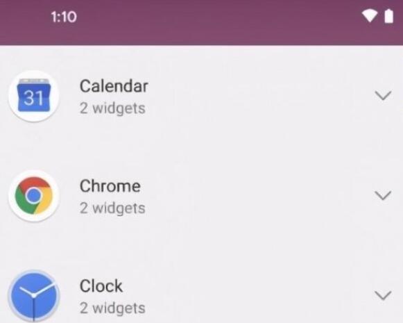This screenshot has height=323, width=403.
Task: Expand the Chrome widgets chevron
Action: click(x=383, y=195)
